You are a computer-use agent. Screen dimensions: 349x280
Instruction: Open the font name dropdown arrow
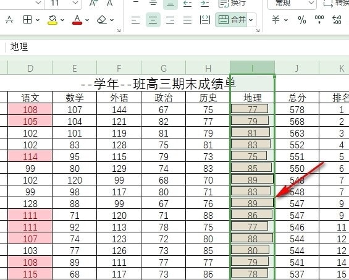pos(38,3)
